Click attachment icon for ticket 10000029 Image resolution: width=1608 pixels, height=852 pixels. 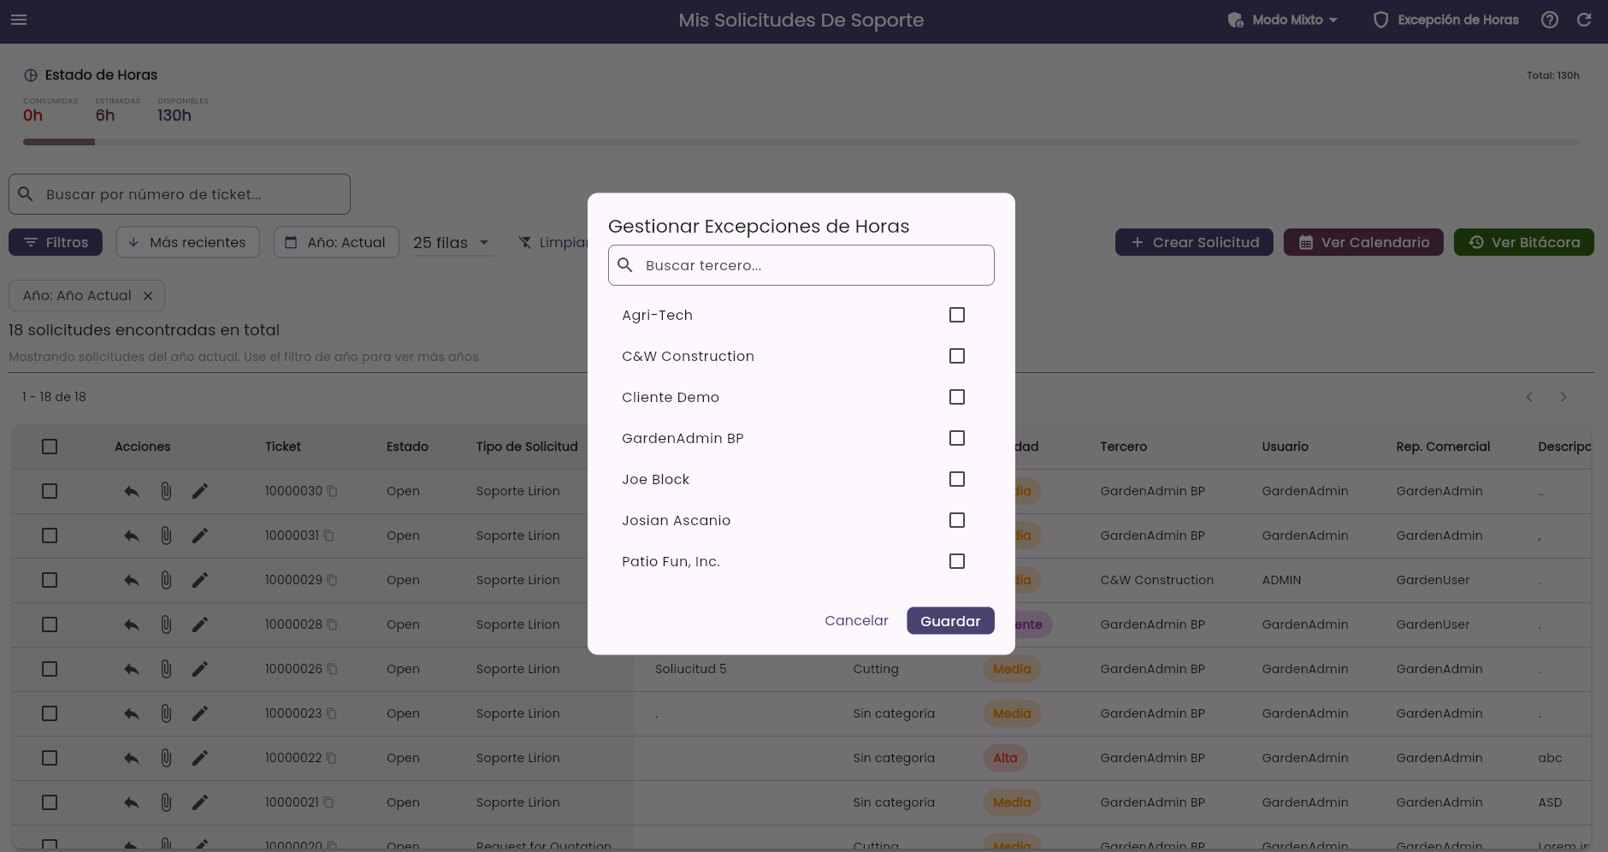tap(166, 580)
